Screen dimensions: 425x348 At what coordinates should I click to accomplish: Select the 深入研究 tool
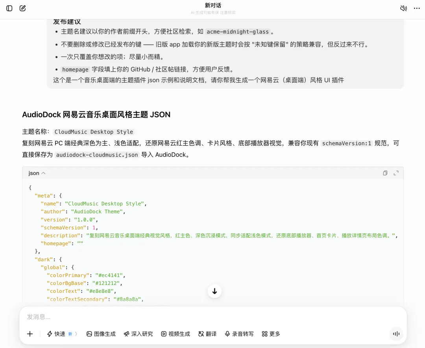coord(138,334)
